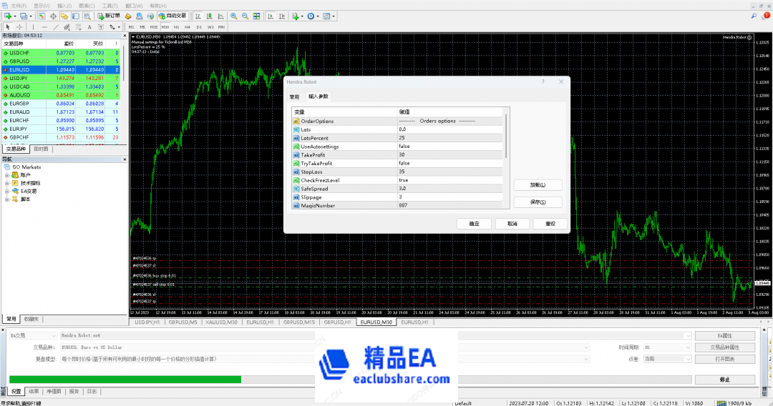773x406 pixels.
Task: Click the green tester progress bar
Action: (x=125, y=380)
